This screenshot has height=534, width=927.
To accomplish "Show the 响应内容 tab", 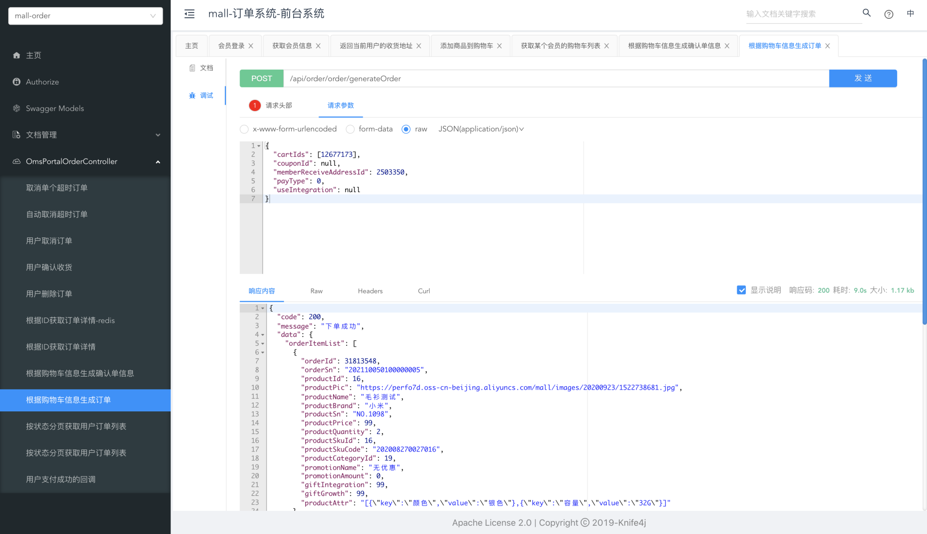I will click(x=262, y=291).
